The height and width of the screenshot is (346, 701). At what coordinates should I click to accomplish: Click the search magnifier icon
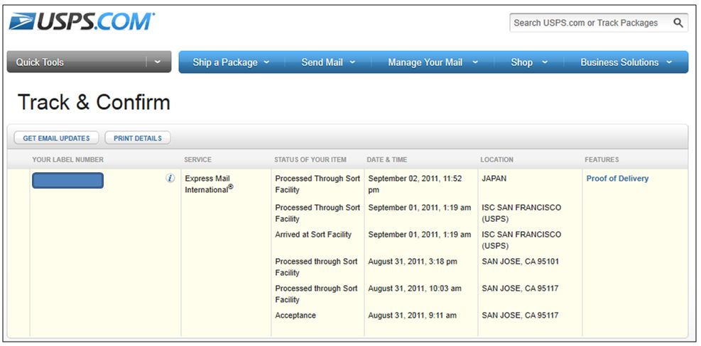tap(678, 23)
